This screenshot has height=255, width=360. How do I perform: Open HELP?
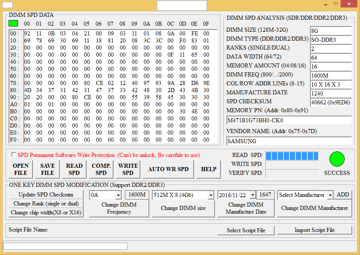point(209,169)
